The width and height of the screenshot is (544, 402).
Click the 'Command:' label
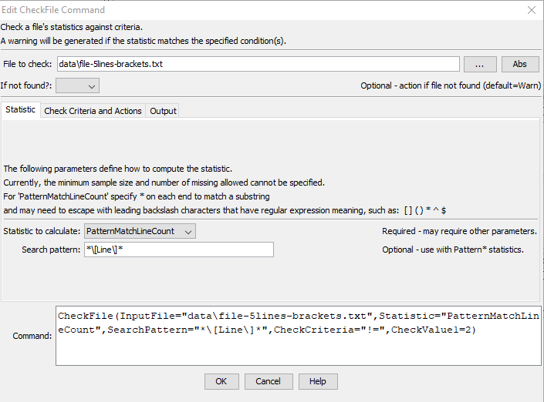(32, 336)
